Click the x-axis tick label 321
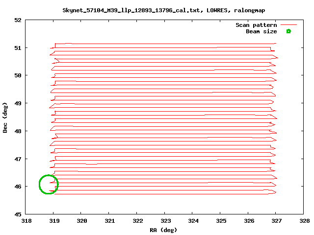Image resolution: width=314 pixels, height=235 pixels. [x=110, y=221]
